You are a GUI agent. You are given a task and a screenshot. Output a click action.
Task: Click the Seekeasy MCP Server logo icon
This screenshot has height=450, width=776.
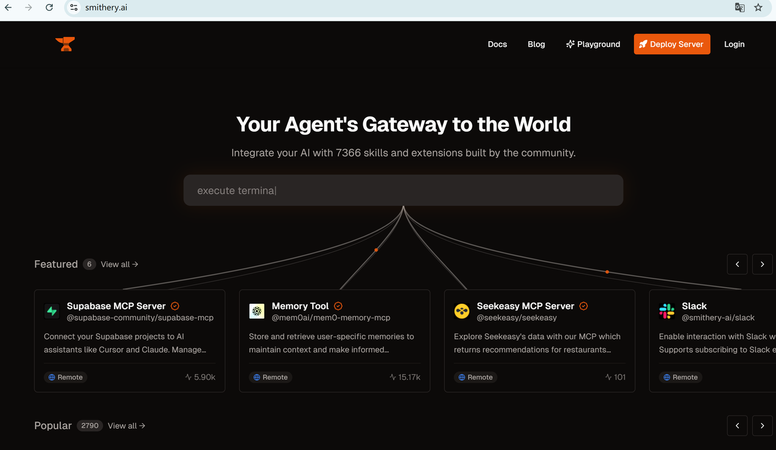pos(461,311)
